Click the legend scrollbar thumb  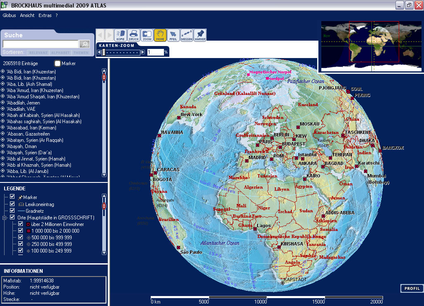(104, 206)
